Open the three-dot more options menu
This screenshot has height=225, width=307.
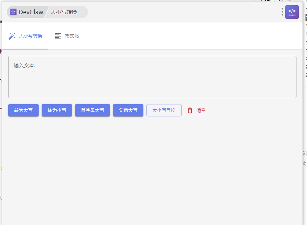click(282, 12)
